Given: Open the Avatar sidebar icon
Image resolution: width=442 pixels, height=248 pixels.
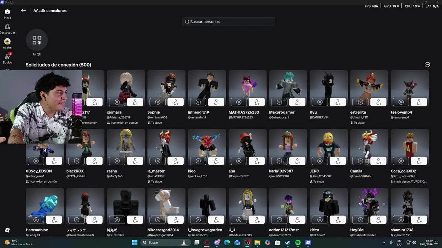Looking at the screenshot, I should (x=7, y=44).
